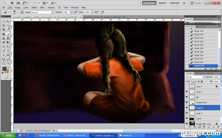
Task: Switch to the Swatches tab
Action: point(199,19)
